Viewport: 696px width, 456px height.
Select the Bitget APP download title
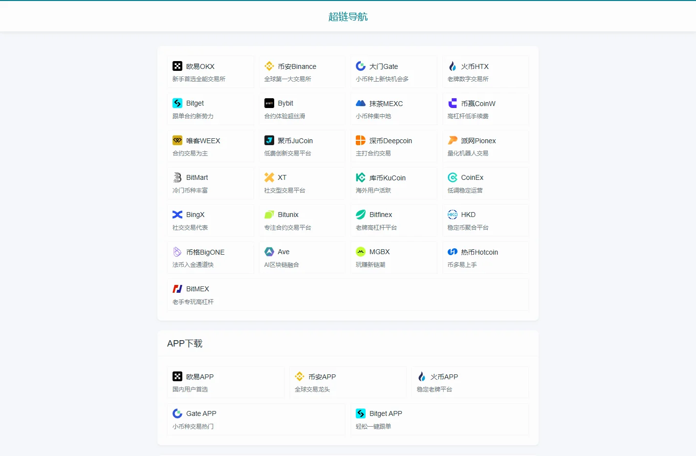tap(386, 413)
